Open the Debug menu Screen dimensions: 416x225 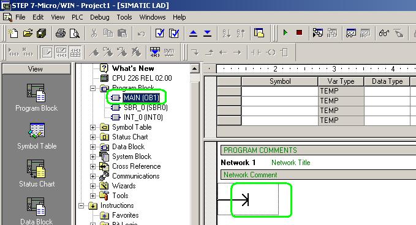[x=99, y=17]
